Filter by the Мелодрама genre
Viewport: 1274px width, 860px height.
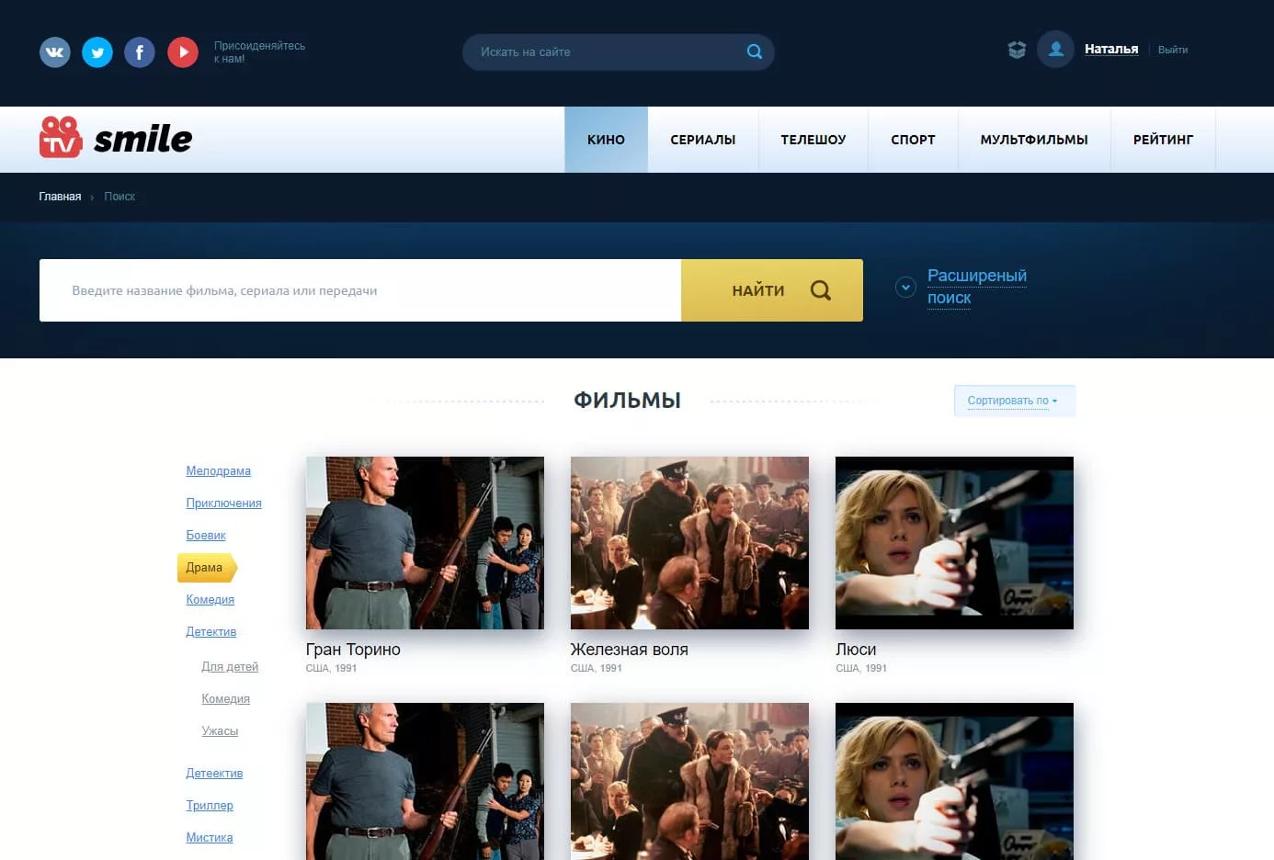[x=219, y=471]
